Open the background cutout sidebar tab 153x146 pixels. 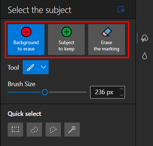145,38
